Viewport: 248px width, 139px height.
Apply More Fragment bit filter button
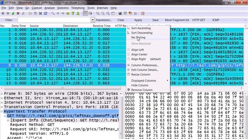click(177, 20)
